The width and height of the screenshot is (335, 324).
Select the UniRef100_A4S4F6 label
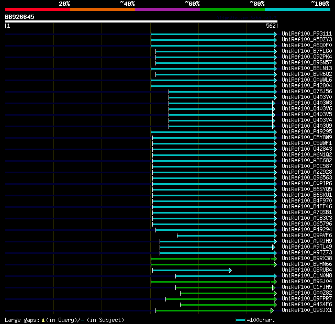[x=307, y=305]
